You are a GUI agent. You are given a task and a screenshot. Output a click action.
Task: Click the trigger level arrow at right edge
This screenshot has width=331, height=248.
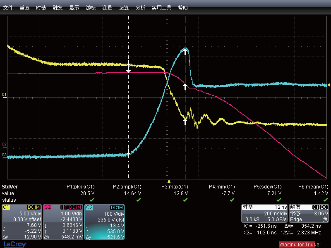click(329, 85)
